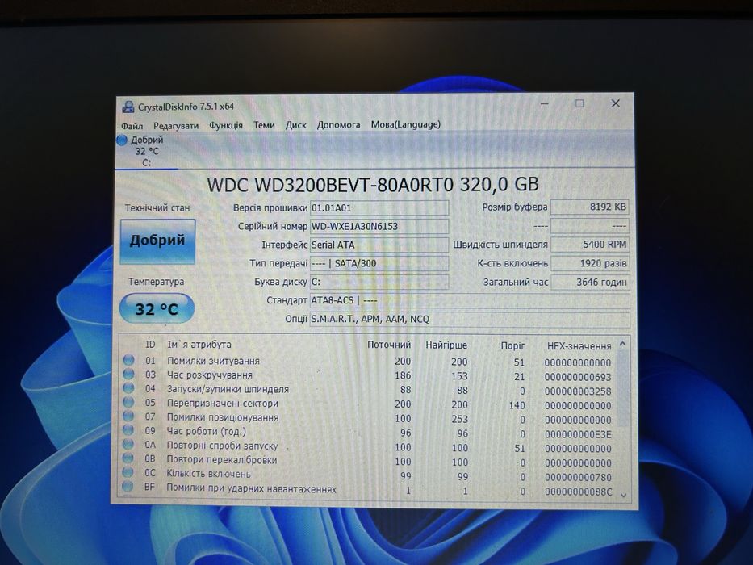This screenshot has width=753, height=565.
Task: Click the attribute list scroll down arrow
Action: coord(623,495)
